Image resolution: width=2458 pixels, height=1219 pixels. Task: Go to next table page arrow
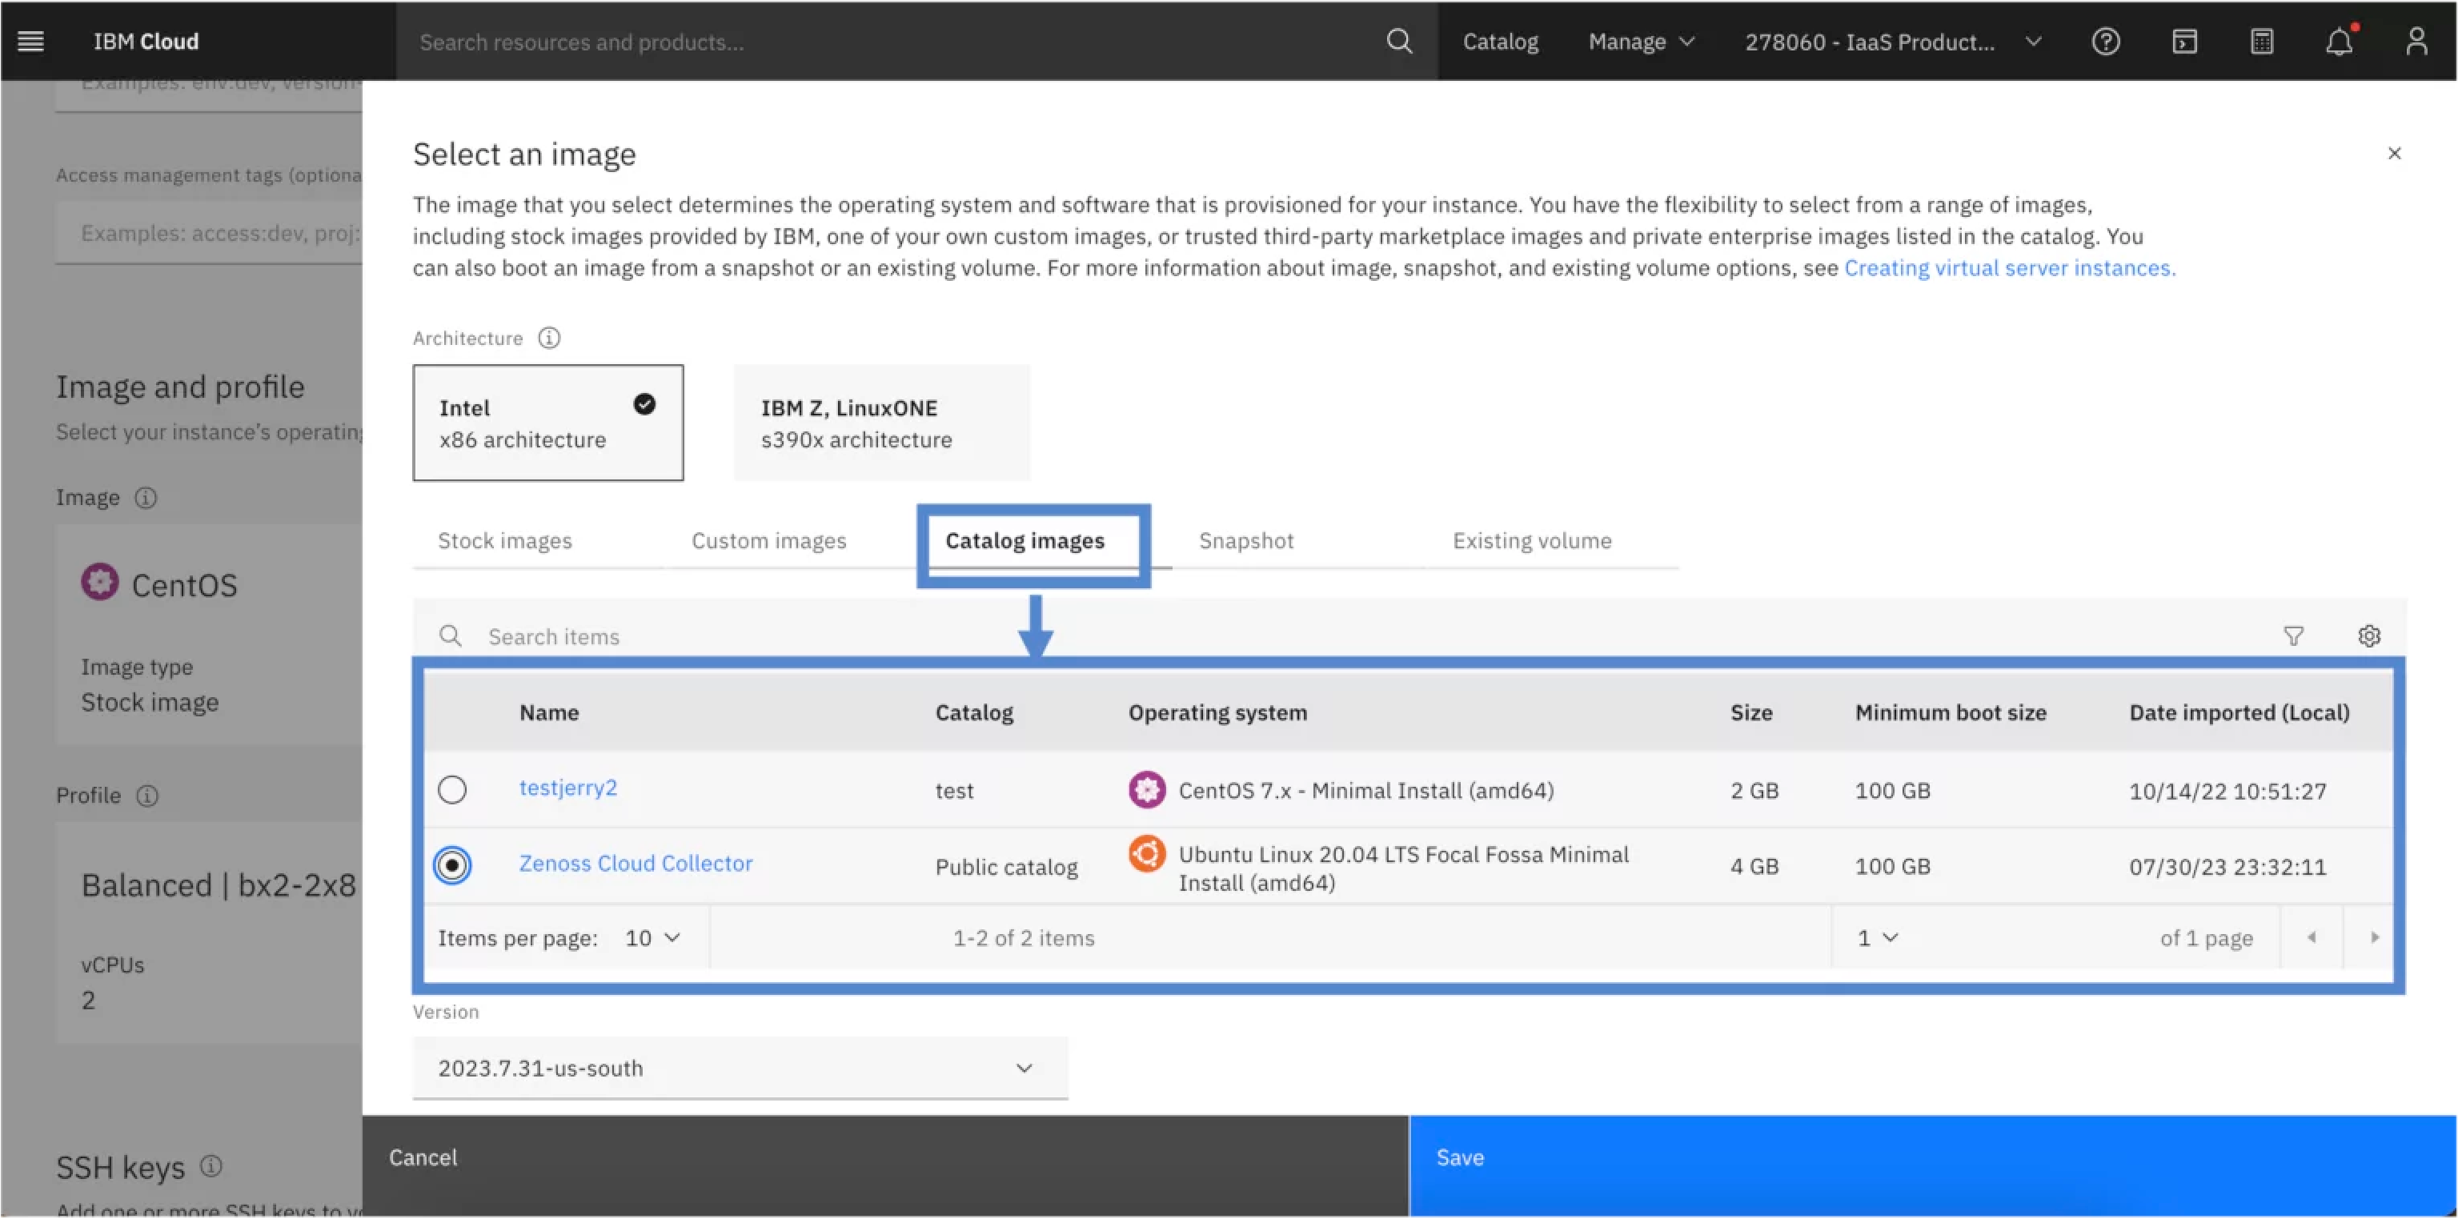2374,936
